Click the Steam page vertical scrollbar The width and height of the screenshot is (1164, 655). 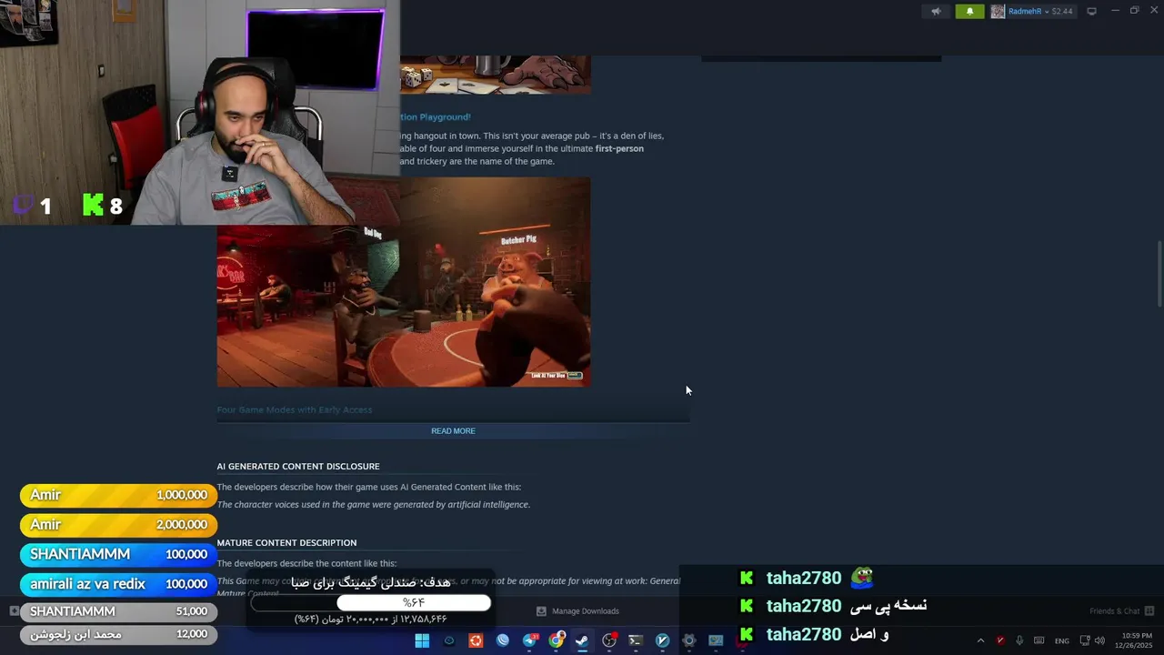pyautogui.click(x=1159, y=273)
